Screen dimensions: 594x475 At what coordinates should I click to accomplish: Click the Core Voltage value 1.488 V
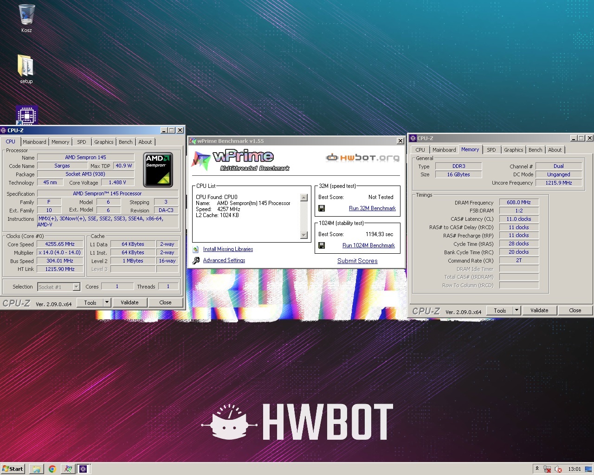pos(117,182)
